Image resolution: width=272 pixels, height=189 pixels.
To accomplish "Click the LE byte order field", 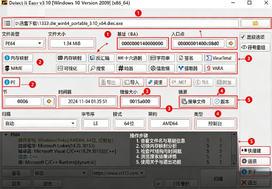I will [96, 123].
